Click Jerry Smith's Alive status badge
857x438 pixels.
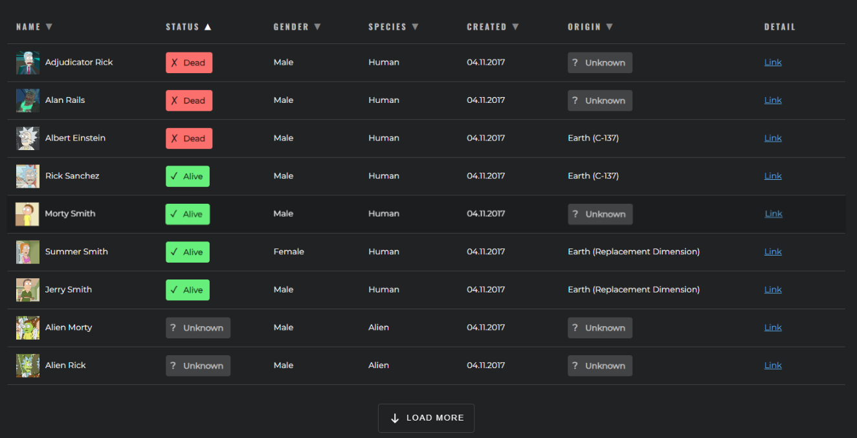click(188, 290)
